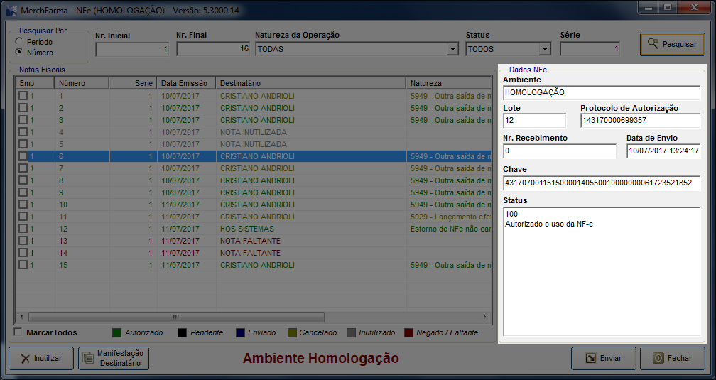Click the magnifier icon on Pesquisar button

(x=652, y=44)
